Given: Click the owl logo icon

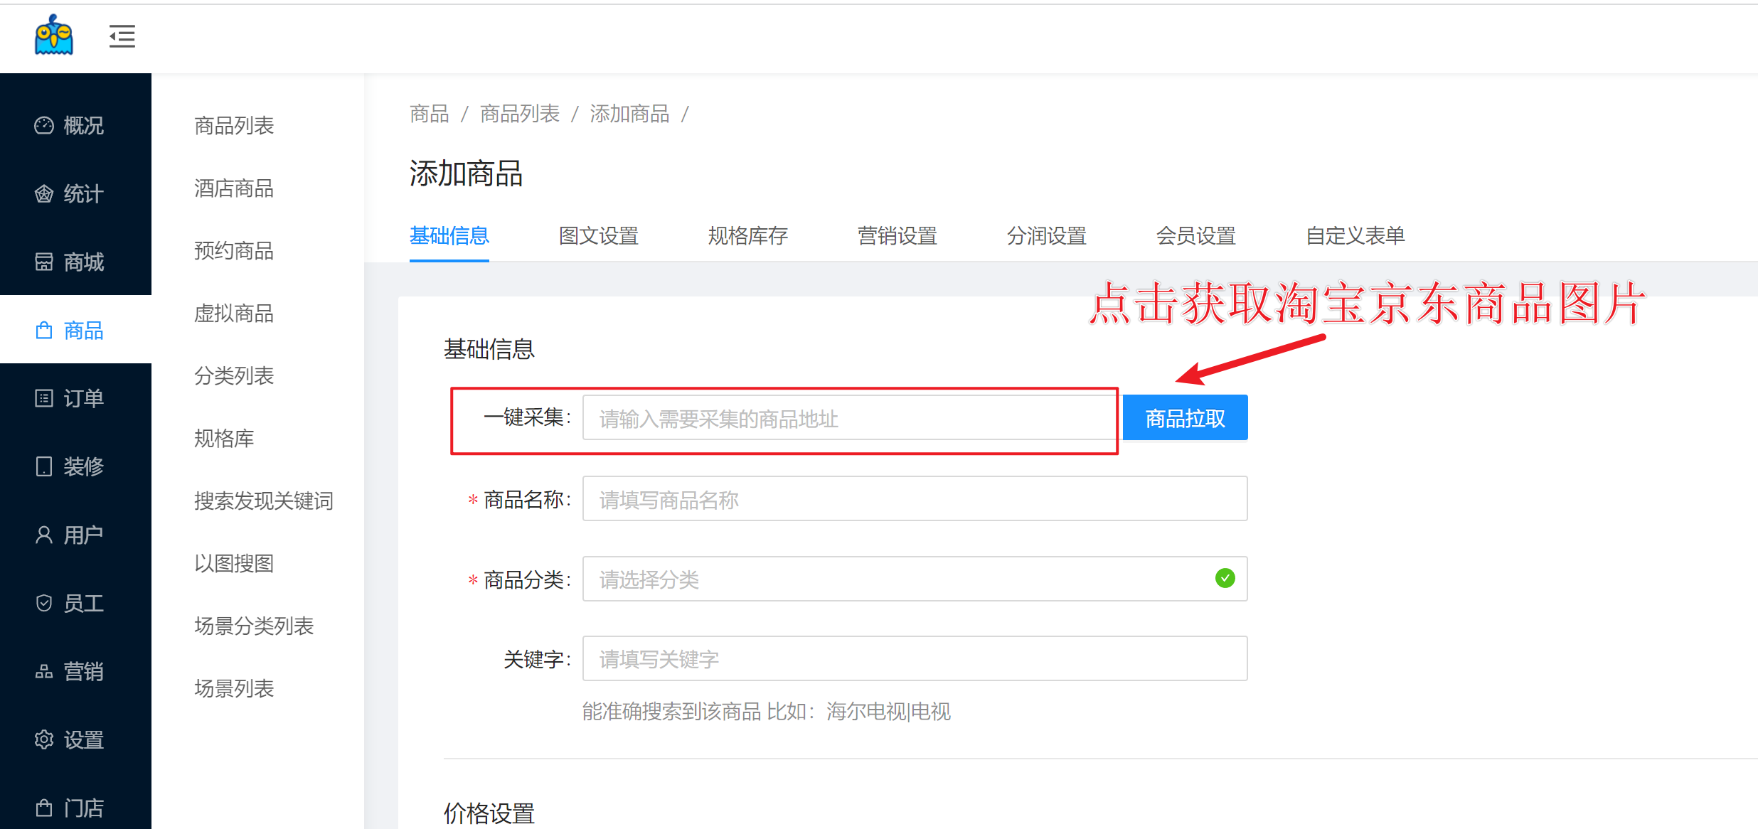Looking at the screenshot, I should (54, 36).
